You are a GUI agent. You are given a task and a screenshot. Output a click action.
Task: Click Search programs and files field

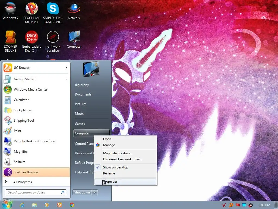click(x=36, y=192)
